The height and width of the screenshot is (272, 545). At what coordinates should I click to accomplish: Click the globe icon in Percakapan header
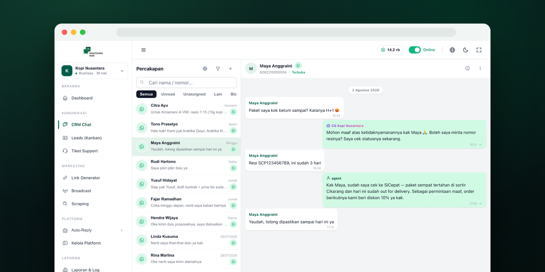click(205, 69)
